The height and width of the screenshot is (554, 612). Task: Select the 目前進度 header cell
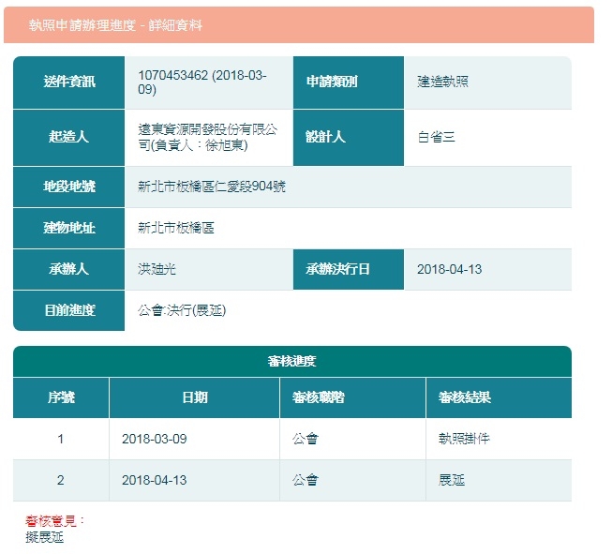pos(69,311)
